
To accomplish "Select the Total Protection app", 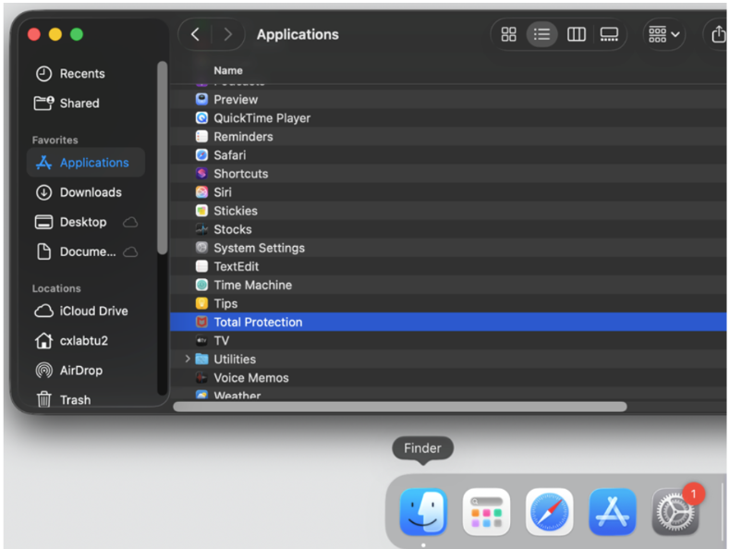I will point(258,322).
